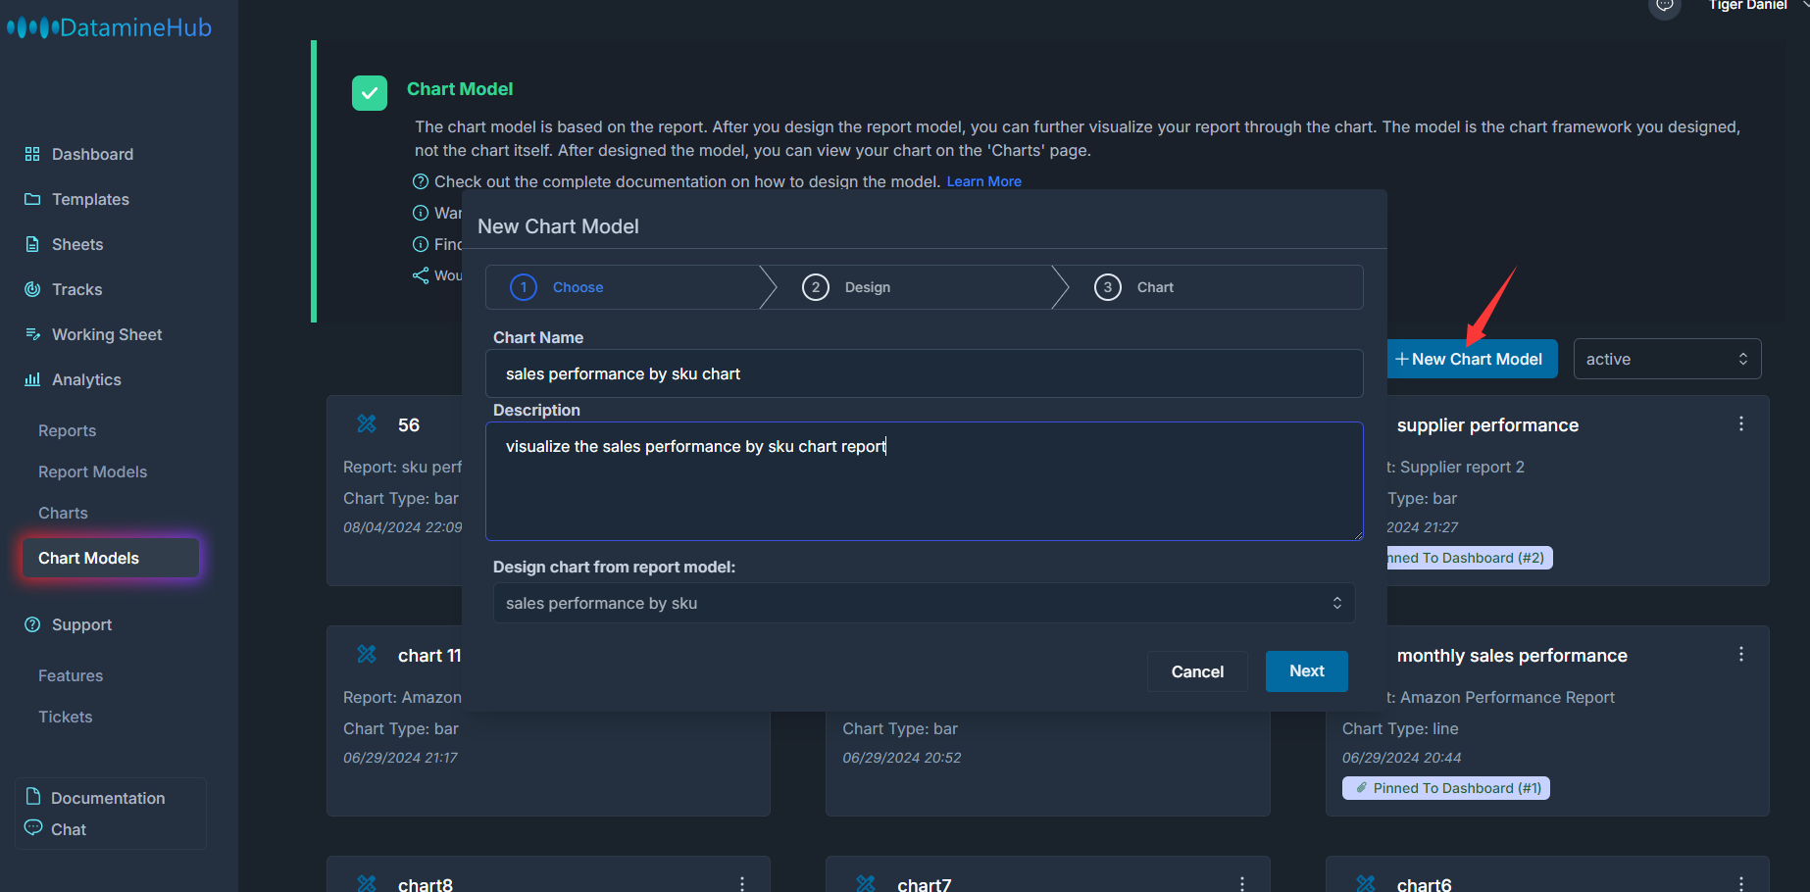Click the Analytics bar chart icon
This screenshot has height=892, width=1810.
(32, 379)
